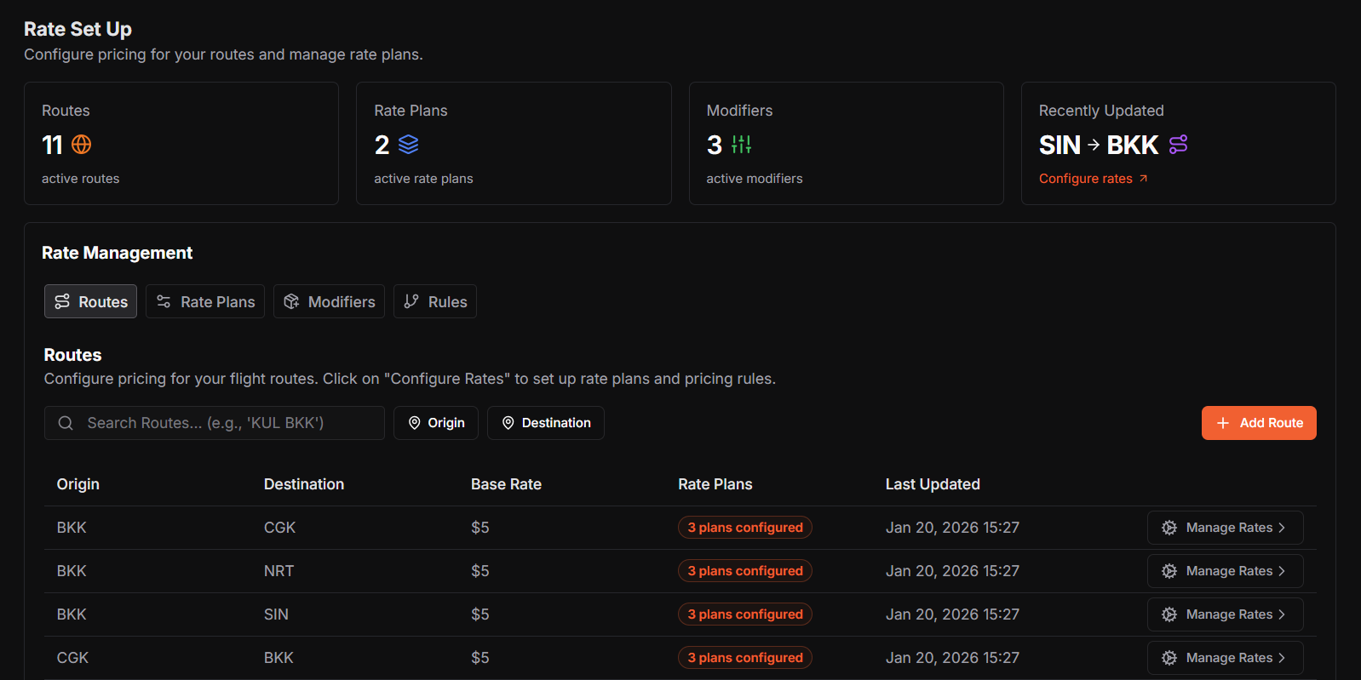
Task: Open Manage Rates for BKK to SIN
Action: (x=1226, y=614)
